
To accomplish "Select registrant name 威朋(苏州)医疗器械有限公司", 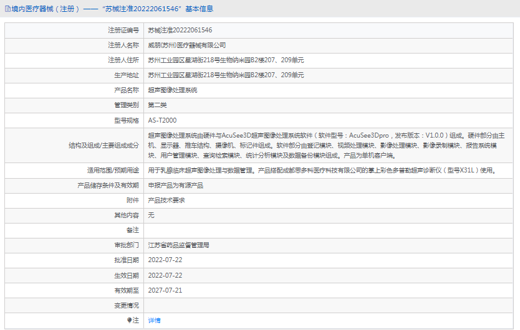I will click(186, 45).
